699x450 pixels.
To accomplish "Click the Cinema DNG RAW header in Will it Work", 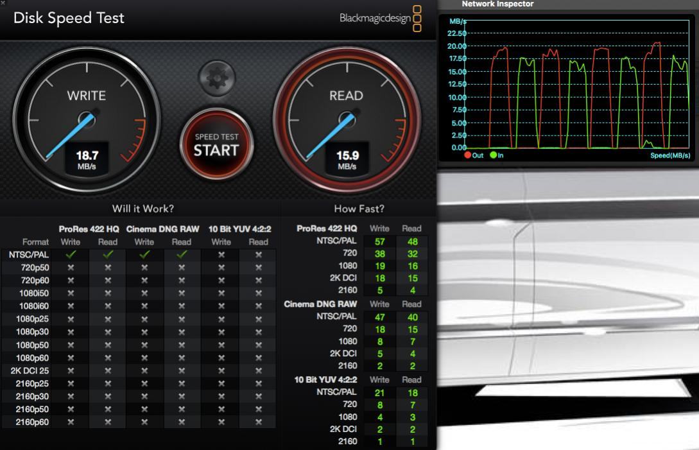I will (162, 229).
